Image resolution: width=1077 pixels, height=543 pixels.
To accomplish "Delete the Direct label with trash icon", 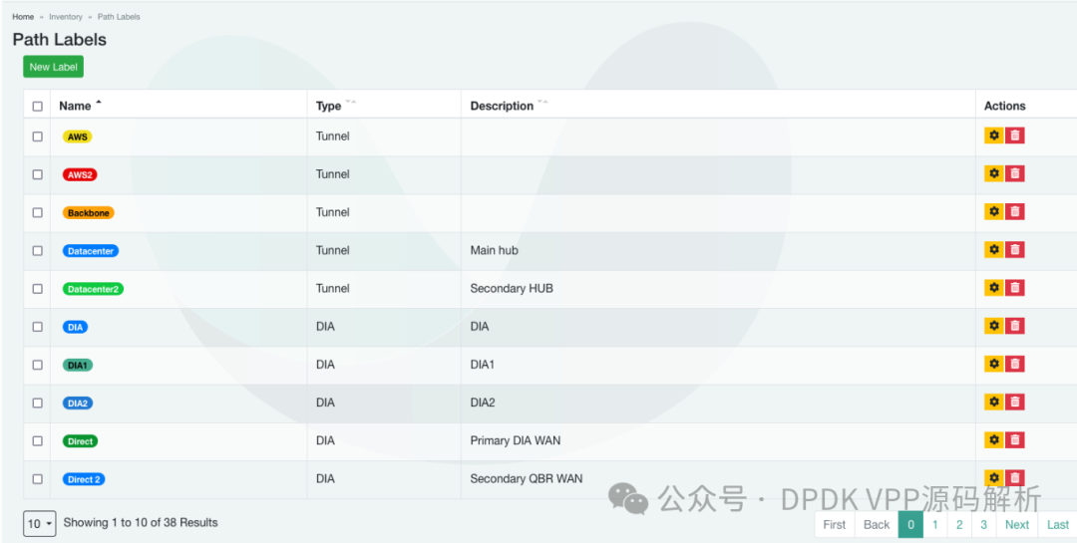I will pyautogui.click(x=1014, y=440).
